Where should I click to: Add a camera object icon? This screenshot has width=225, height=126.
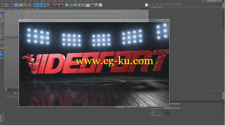pyautogui.click(x=92, y=5)
